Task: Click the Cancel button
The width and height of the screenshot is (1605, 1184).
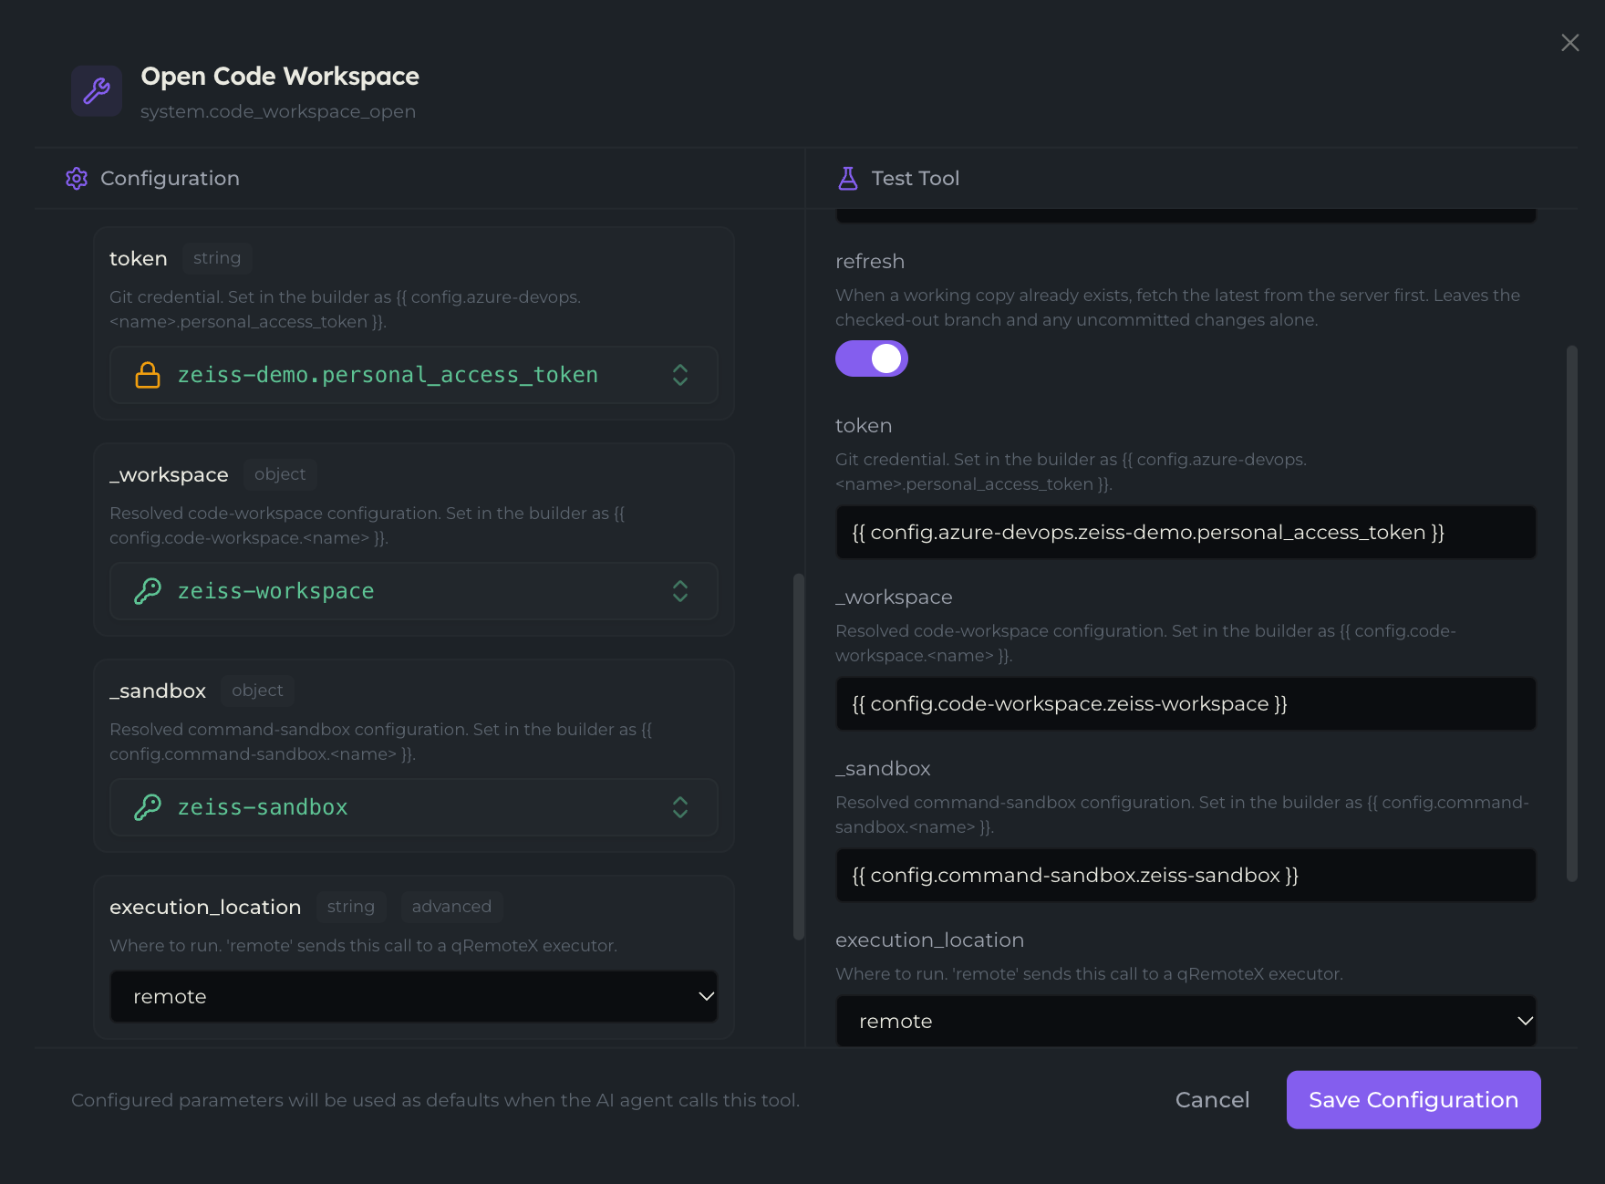Action: [x=1212, y=1100]
